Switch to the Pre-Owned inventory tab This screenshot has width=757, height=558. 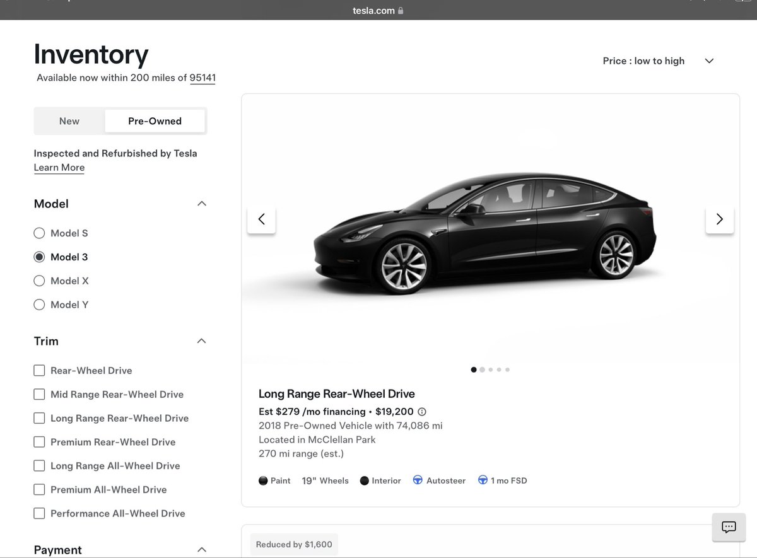(155, 121)
